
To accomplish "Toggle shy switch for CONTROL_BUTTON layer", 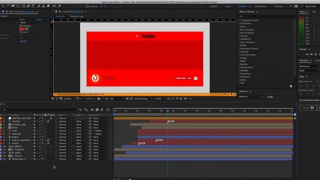I will [34, 118].
